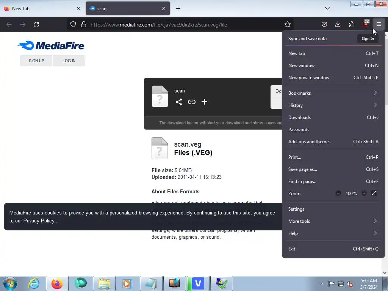Expand the History submenu

tap(333, 105)
